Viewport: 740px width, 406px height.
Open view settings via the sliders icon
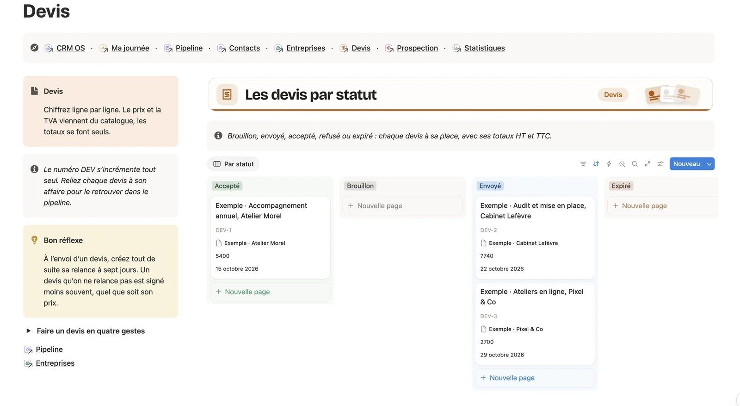pos(661,164)
